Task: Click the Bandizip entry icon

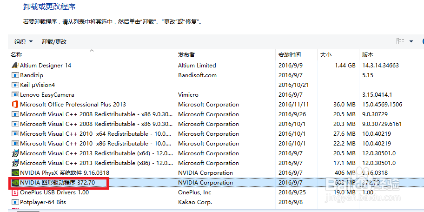Action: click(x=15, y=75)
